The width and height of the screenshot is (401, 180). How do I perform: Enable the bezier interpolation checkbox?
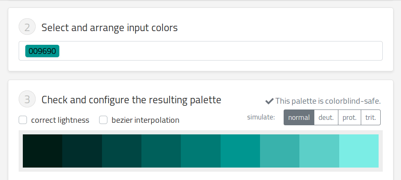[103, 120]
